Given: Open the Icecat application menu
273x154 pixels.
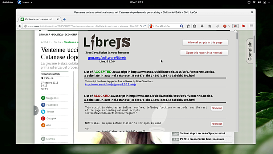Looking at the screenshot, I should click(x=25, y=2).
